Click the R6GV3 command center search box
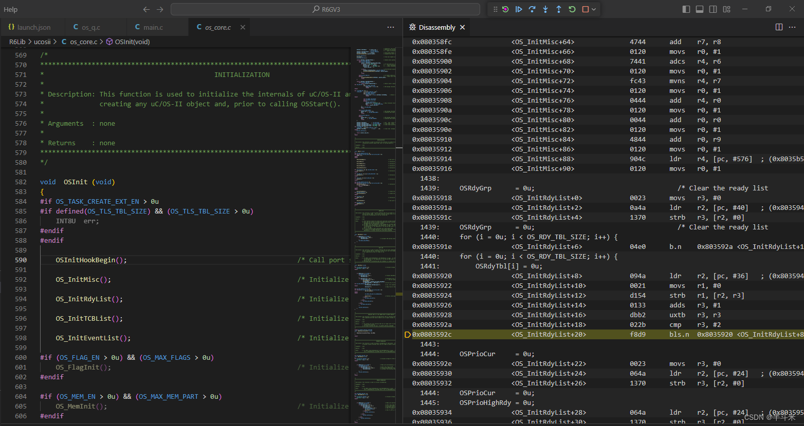 pos(325,9)
